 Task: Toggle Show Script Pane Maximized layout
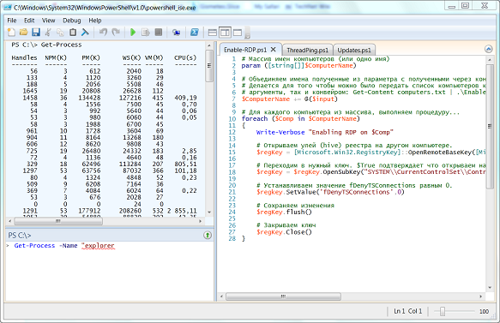238,33
